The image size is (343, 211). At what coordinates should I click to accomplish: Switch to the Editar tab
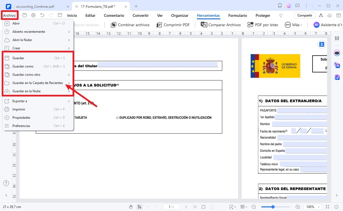pos(90,16)
